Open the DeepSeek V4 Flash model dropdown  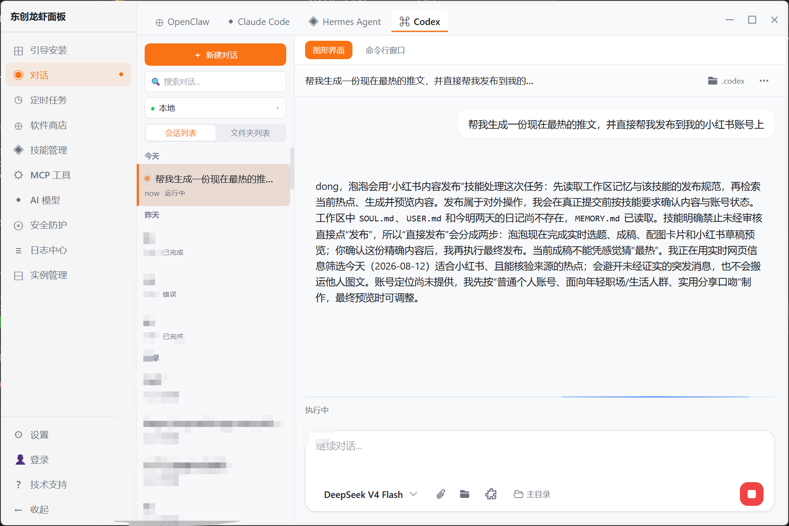coord(370,494)
